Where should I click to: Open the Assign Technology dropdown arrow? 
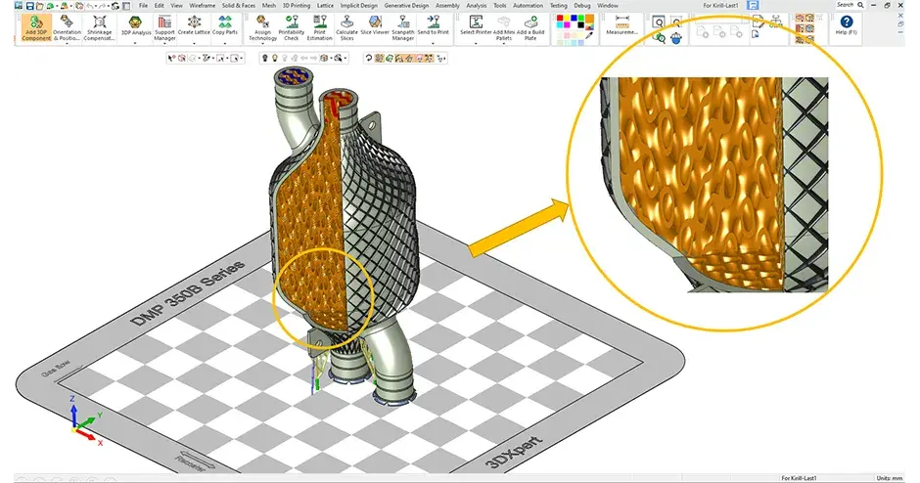pyautogui.click(x=262, y=44)
